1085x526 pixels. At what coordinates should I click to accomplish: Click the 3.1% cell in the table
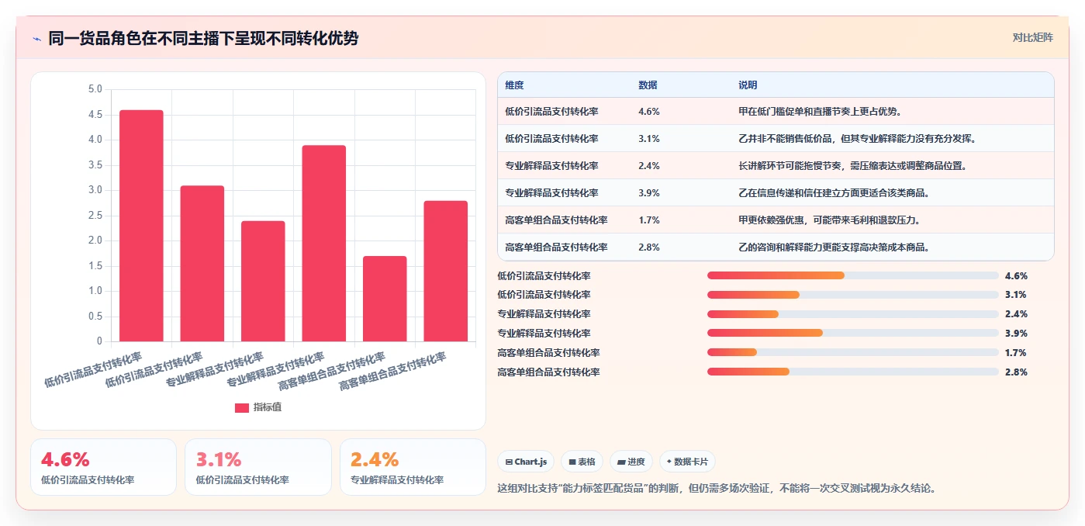(x=649, y=139)
